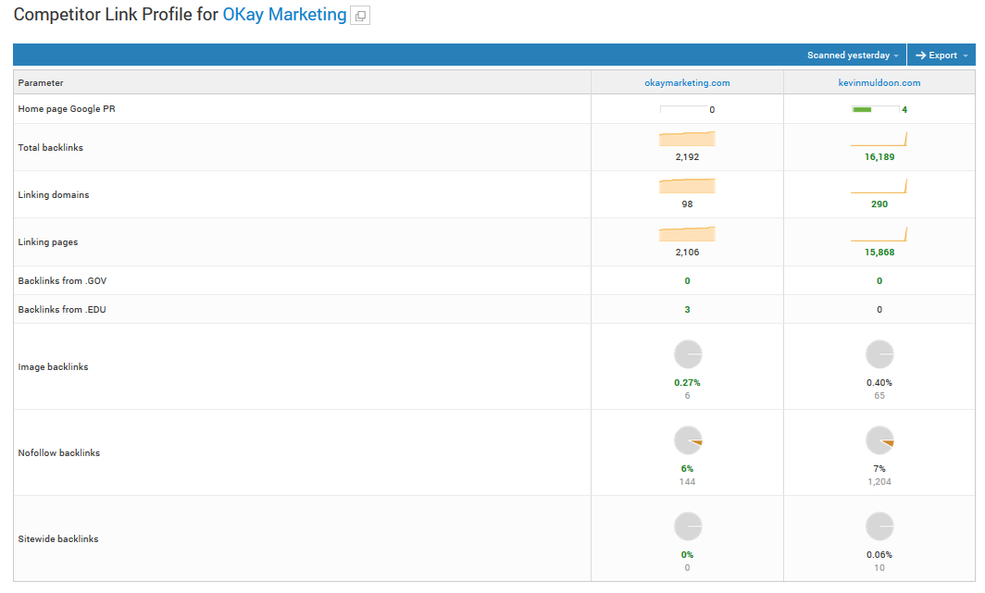This screenshot has height=593, width=985.
Task: Open okaymarketing.com column header link
Action: (x=687, y=83)
